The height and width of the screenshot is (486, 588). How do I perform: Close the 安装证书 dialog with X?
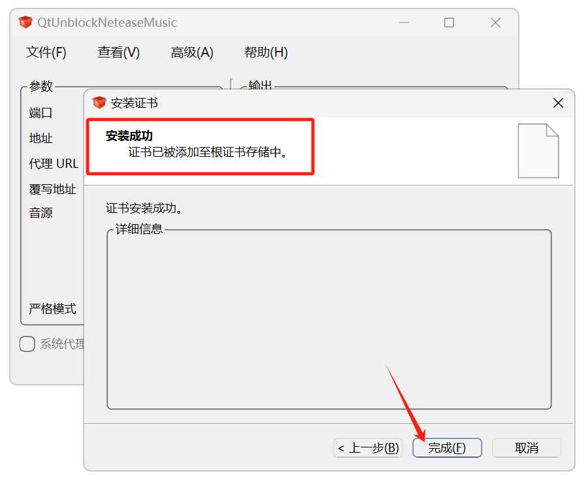(x=558, y=103)
